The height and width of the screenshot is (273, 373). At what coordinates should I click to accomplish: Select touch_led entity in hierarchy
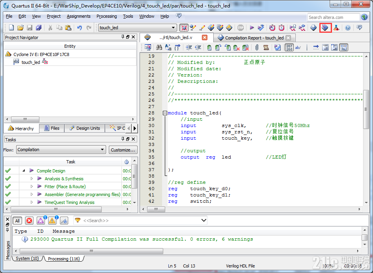coord(31,62)
